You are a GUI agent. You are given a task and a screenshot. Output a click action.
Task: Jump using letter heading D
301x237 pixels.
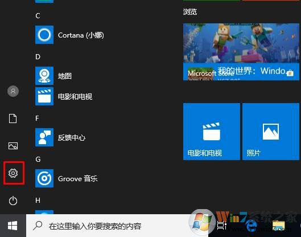pos(38,57)
